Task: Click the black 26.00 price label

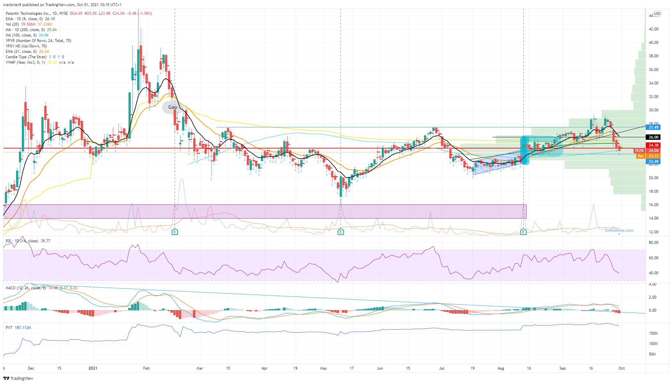Action: coord(653,137)
